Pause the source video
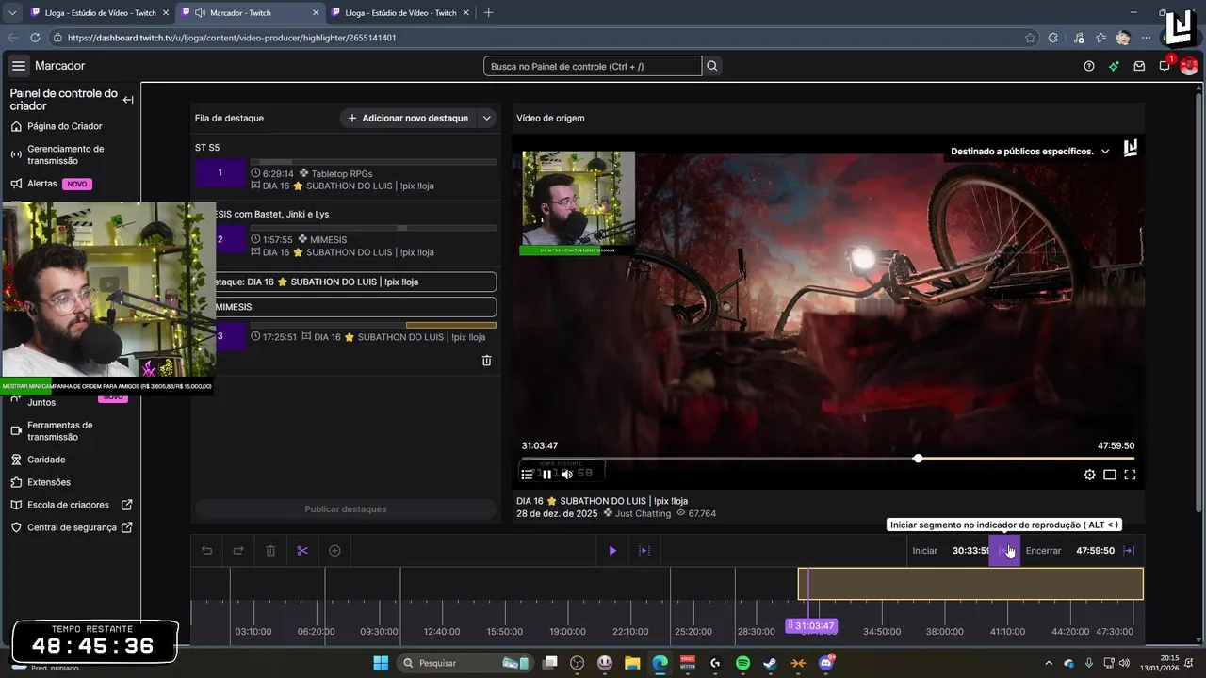Viewport: 1206px width, 678px height. [546, 475]
